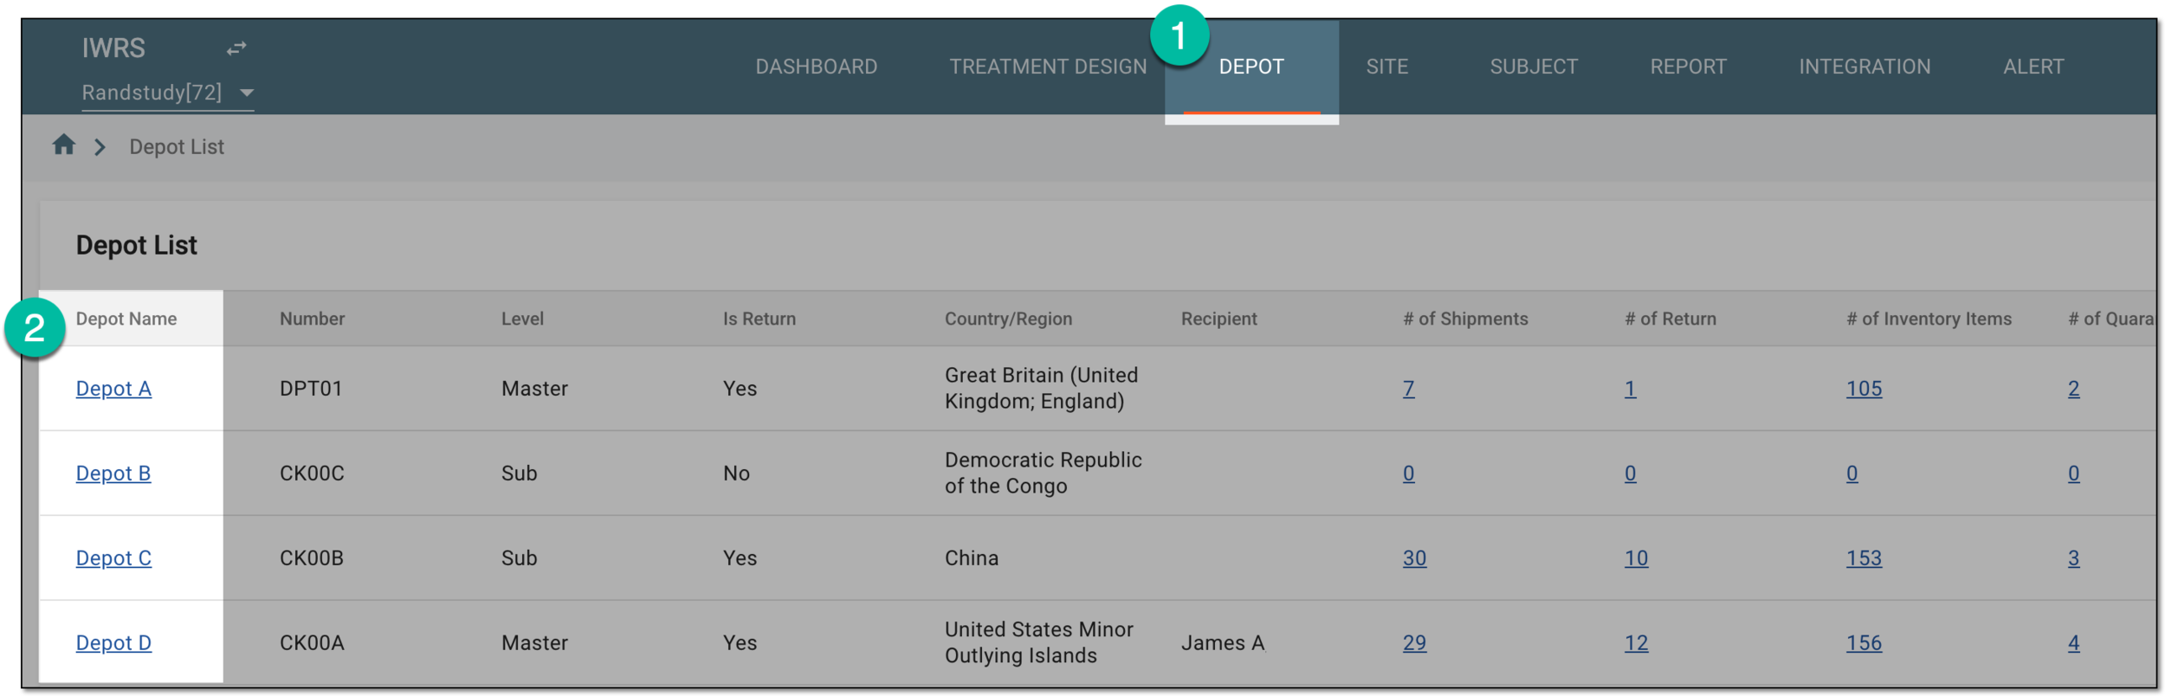Image resolution: width=2165 pixels, height=696 pixels.
Task: Open the ALERT tab
Action: [2033, 67]
